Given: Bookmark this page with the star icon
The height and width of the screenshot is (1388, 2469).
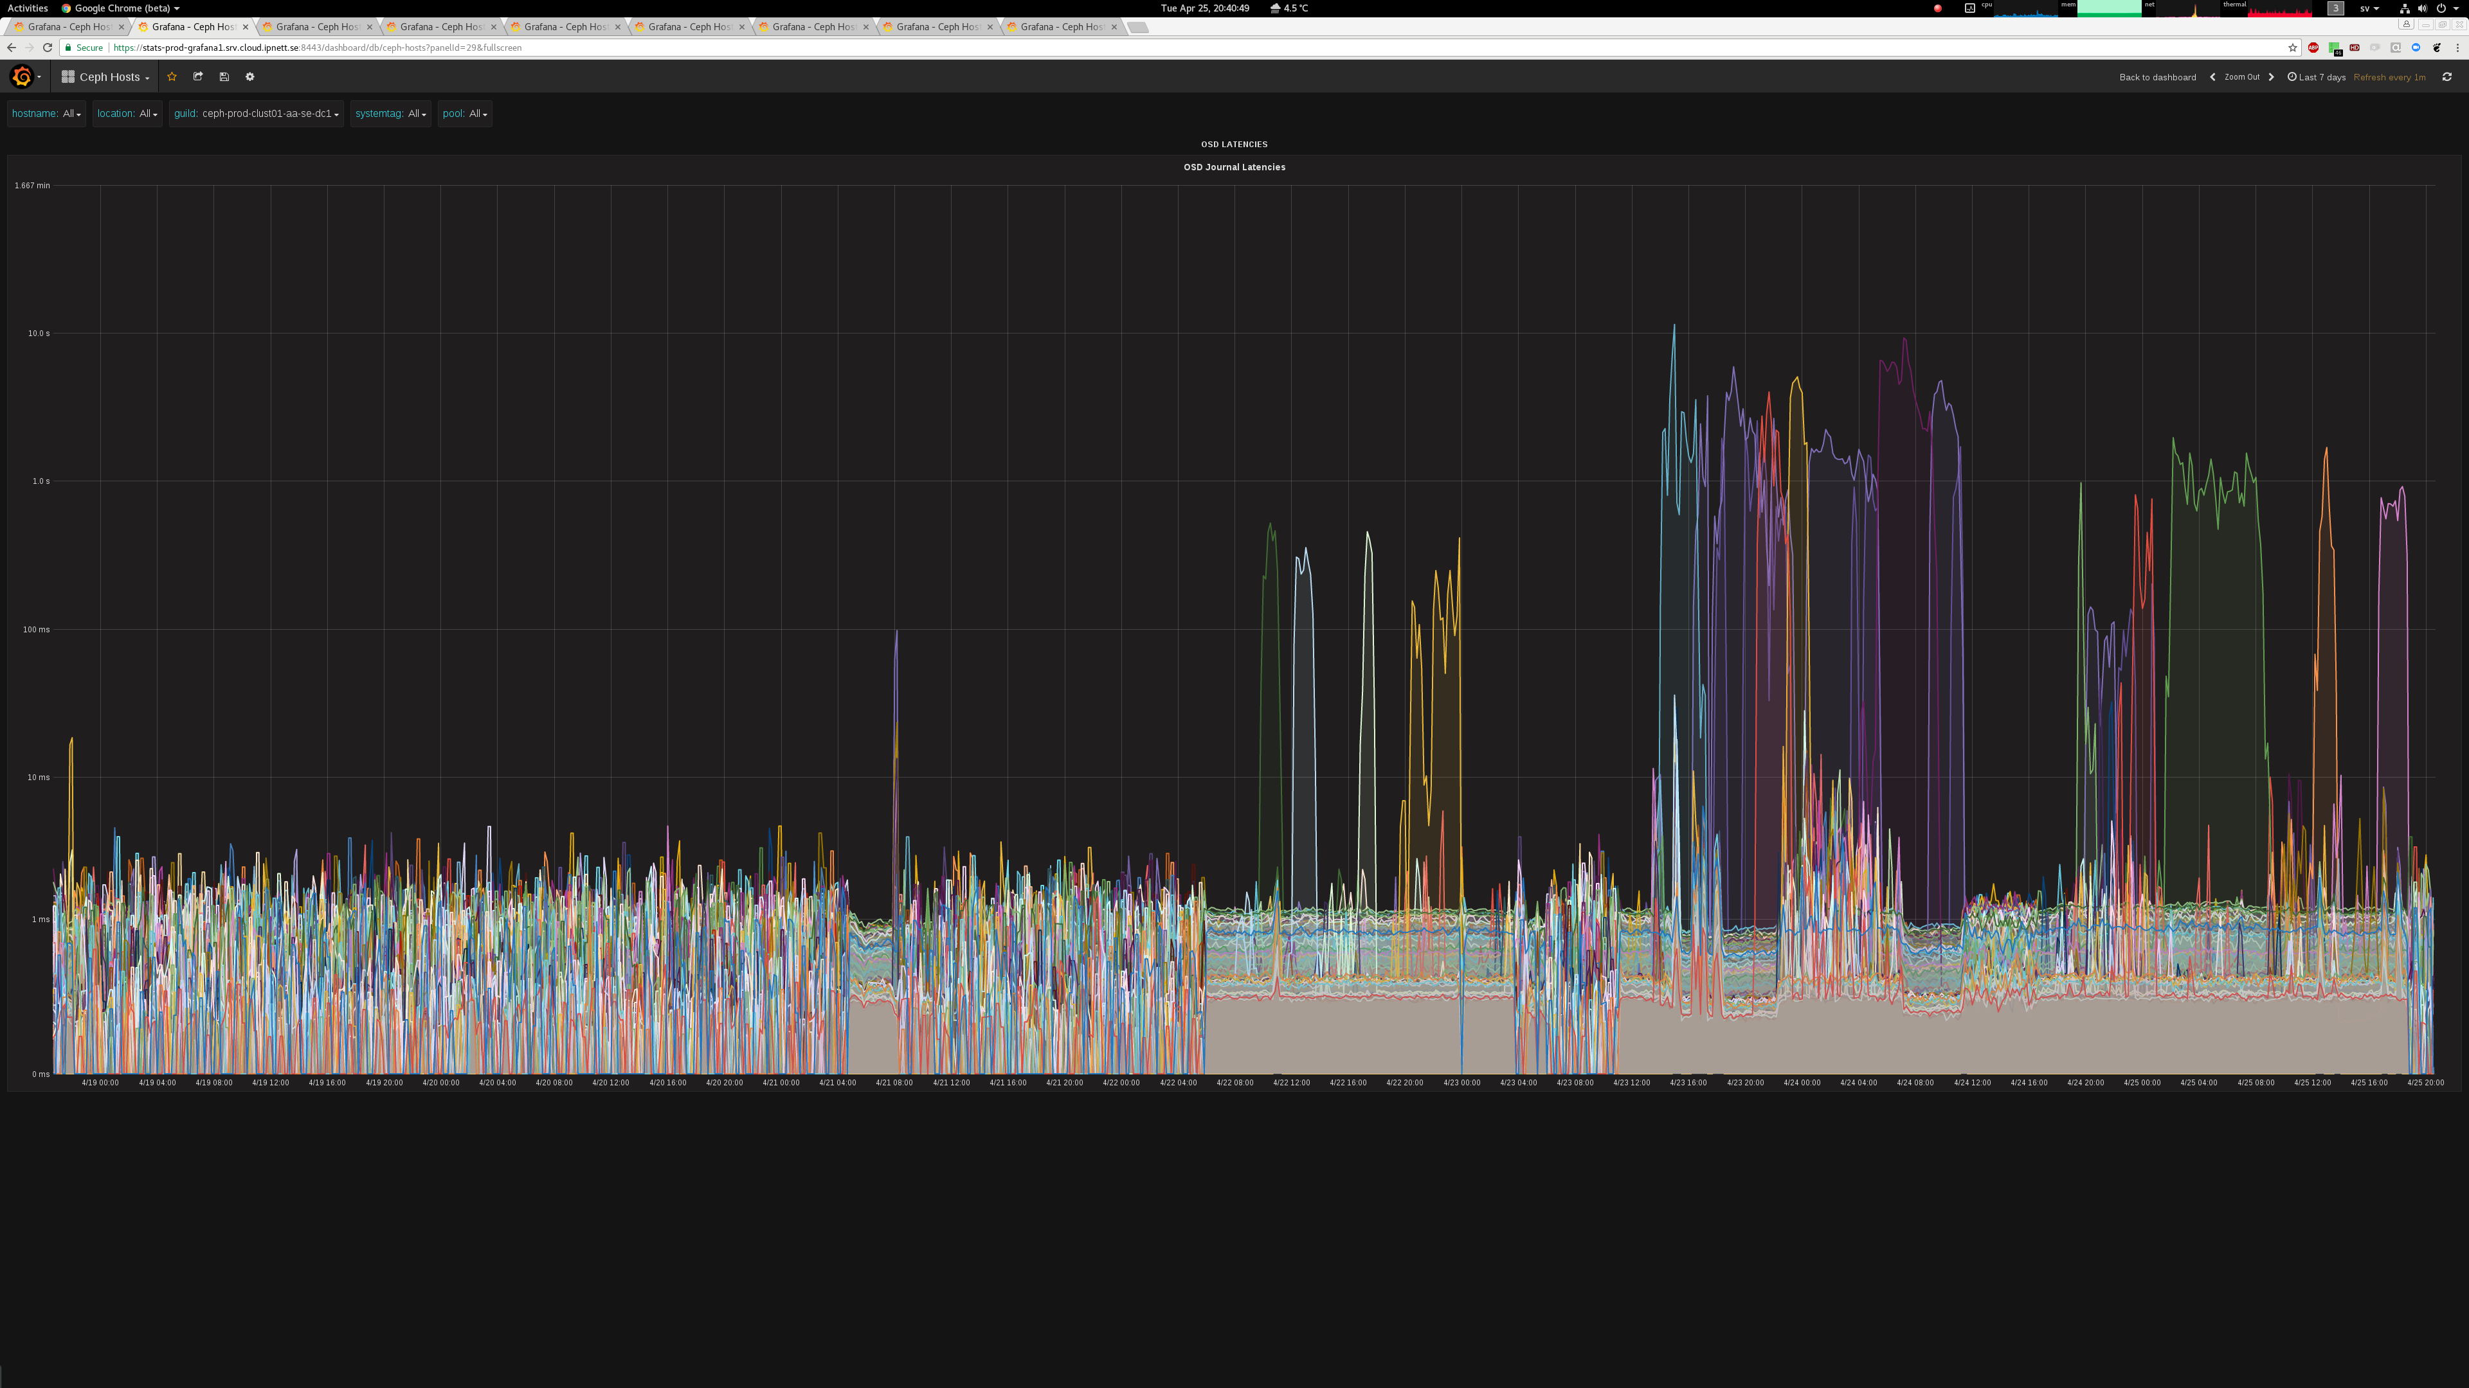Looking at the screenshot, I should point(2293,47).
